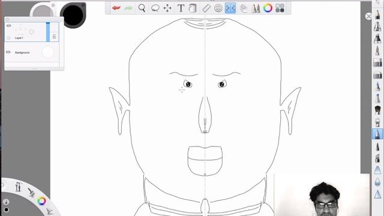384x216 pixels.
Task: Select the water drop smear brush
Action: 377,182
